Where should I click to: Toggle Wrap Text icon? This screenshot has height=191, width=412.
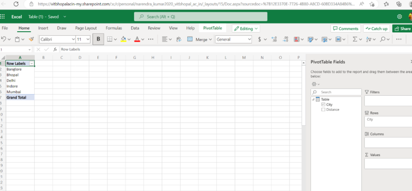click(179, 39)
